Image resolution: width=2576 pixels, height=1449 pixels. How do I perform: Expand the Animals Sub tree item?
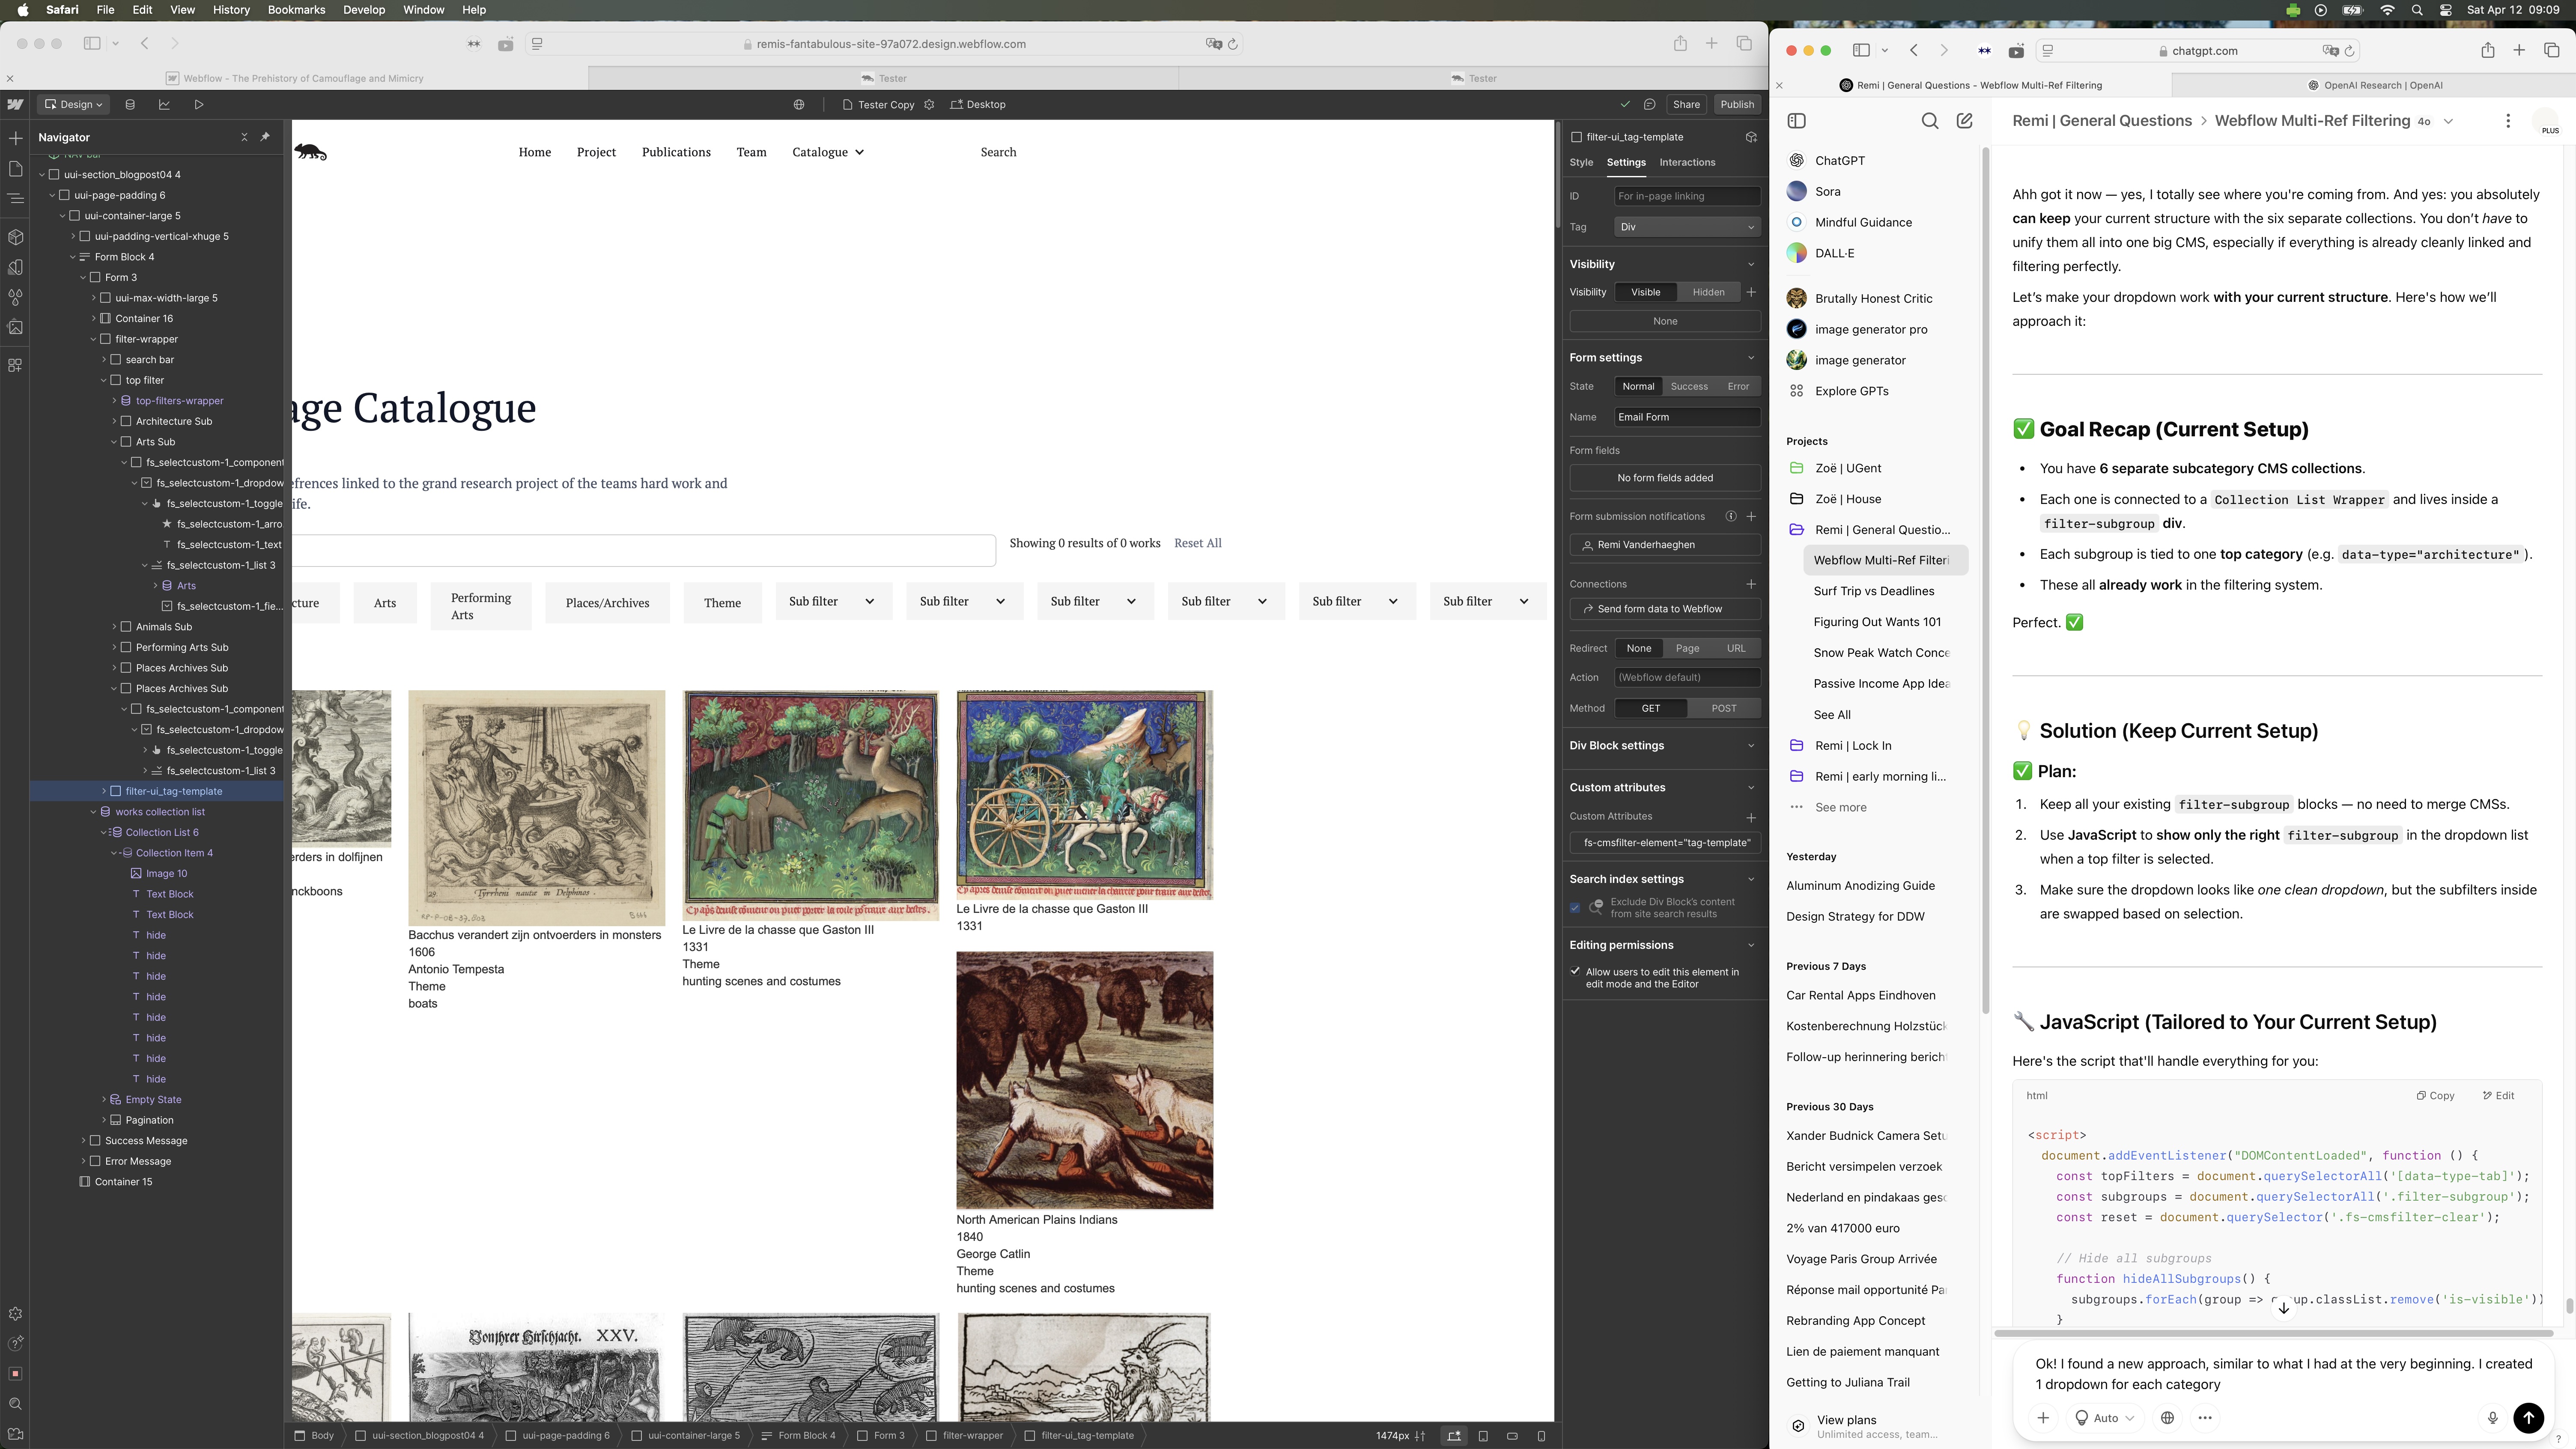point(114,627)
